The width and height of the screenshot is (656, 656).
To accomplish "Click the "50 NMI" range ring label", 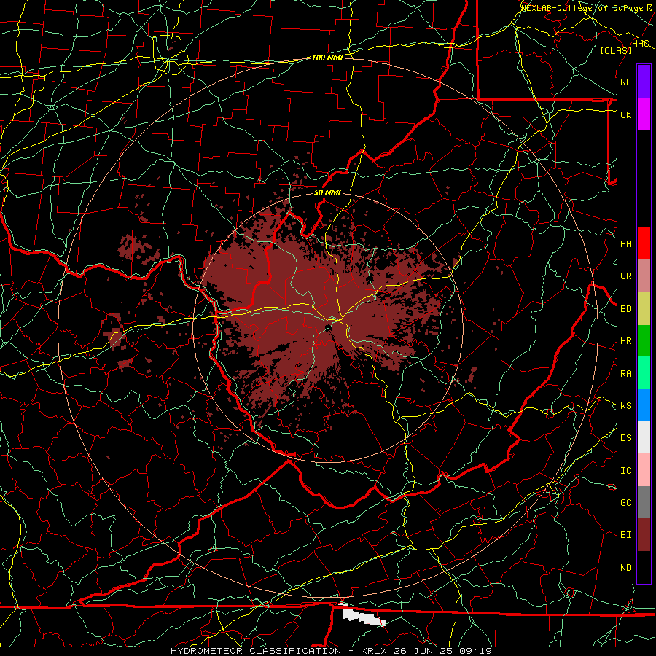I will coord(327,192).
